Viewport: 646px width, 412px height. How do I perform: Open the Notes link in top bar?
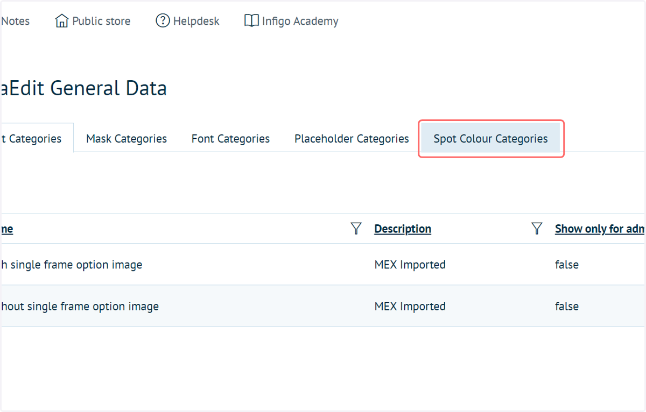coord(15,22)
